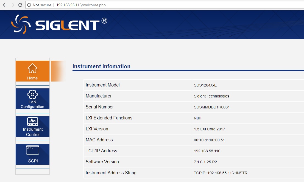Open the Not secure site info icon
304x182 pixels.
pos(29,5)
